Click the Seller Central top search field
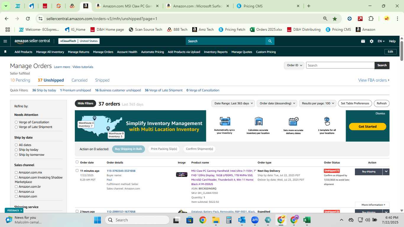The image size is (404, 227). (x=226, y=41)
